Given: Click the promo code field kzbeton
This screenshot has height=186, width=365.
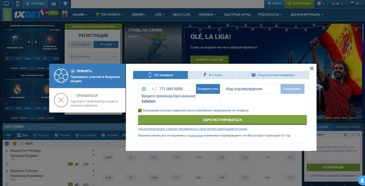Looking at the screenshot, I should tap(179, 101).
